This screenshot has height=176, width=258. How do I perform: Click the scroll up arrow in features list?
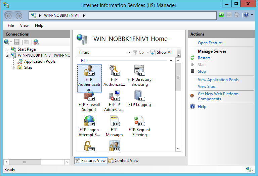[178, 61]
